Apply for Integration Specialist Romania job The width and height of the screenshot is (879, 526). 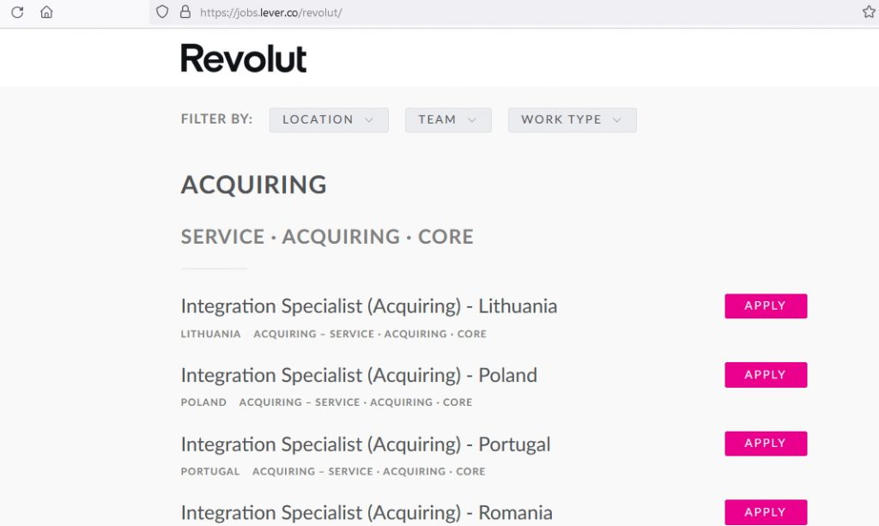tap(766, 512)
